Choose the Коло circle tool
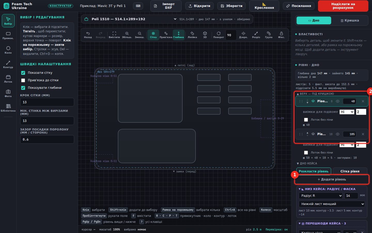The image size is (372, 233). tap(8, 50)
